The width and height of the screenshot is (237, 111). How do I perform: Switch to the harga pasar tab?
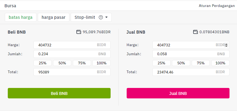point(54,17)
